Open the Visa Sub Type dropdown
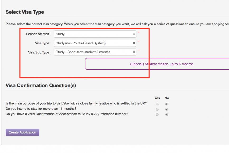 click(x=95, y=52)
